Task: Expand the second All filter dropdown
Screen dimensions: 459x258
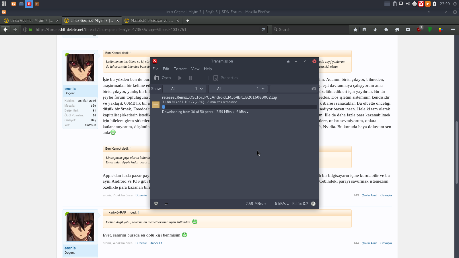Action: pos(238,89)
